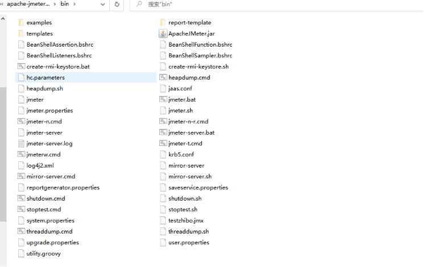
Task: Click the vertical scrollbar thumb
Action: pyautogui.click(x=3, y=155)
